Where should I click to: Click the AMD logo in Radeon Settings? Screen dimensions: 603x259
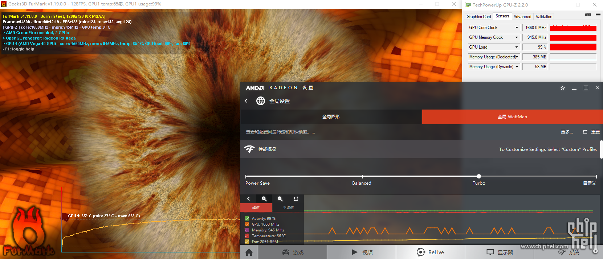255,88
